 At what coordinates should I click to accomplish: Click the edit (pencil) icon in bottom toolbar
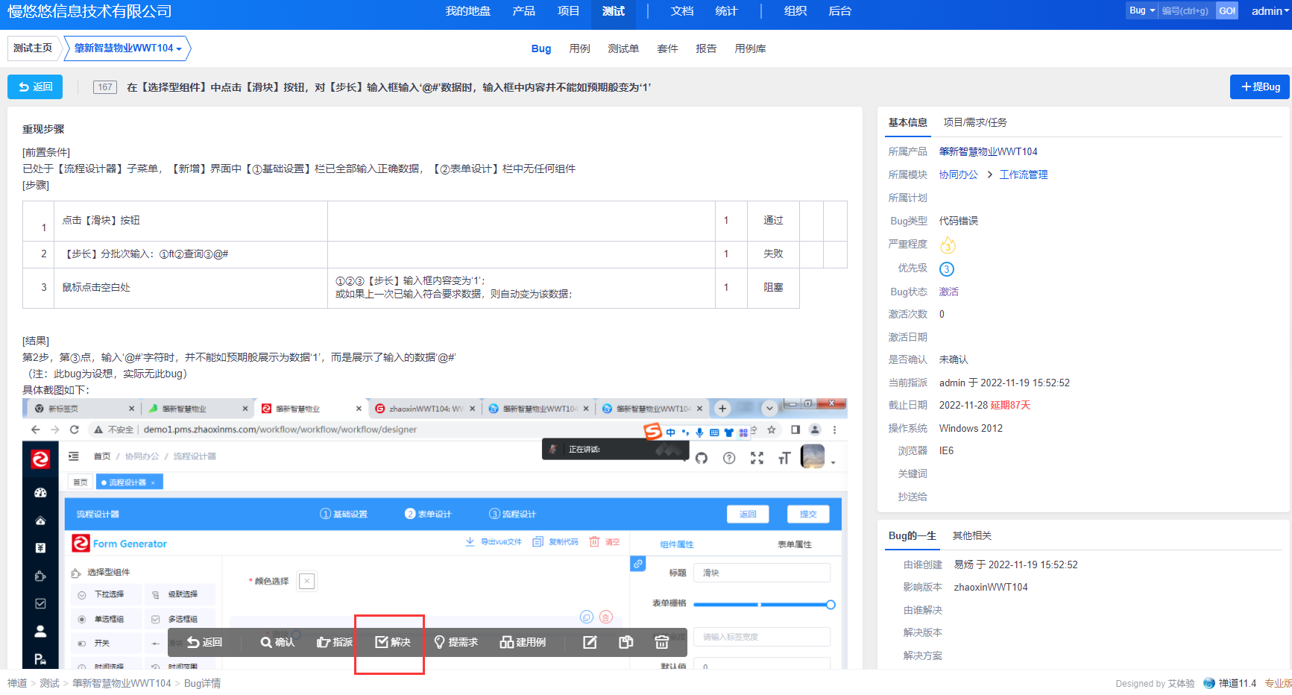[590, 642]
